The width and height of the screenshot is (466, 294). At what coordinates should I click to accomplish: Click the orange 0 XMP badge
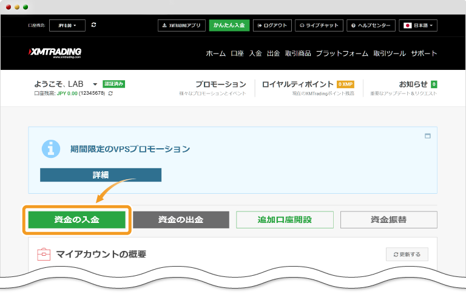(x=345, y=84)
